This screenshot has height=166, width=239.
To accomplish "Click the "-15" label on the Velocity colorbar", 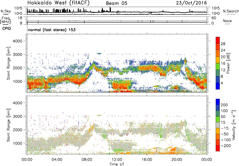I will point(224,128).
